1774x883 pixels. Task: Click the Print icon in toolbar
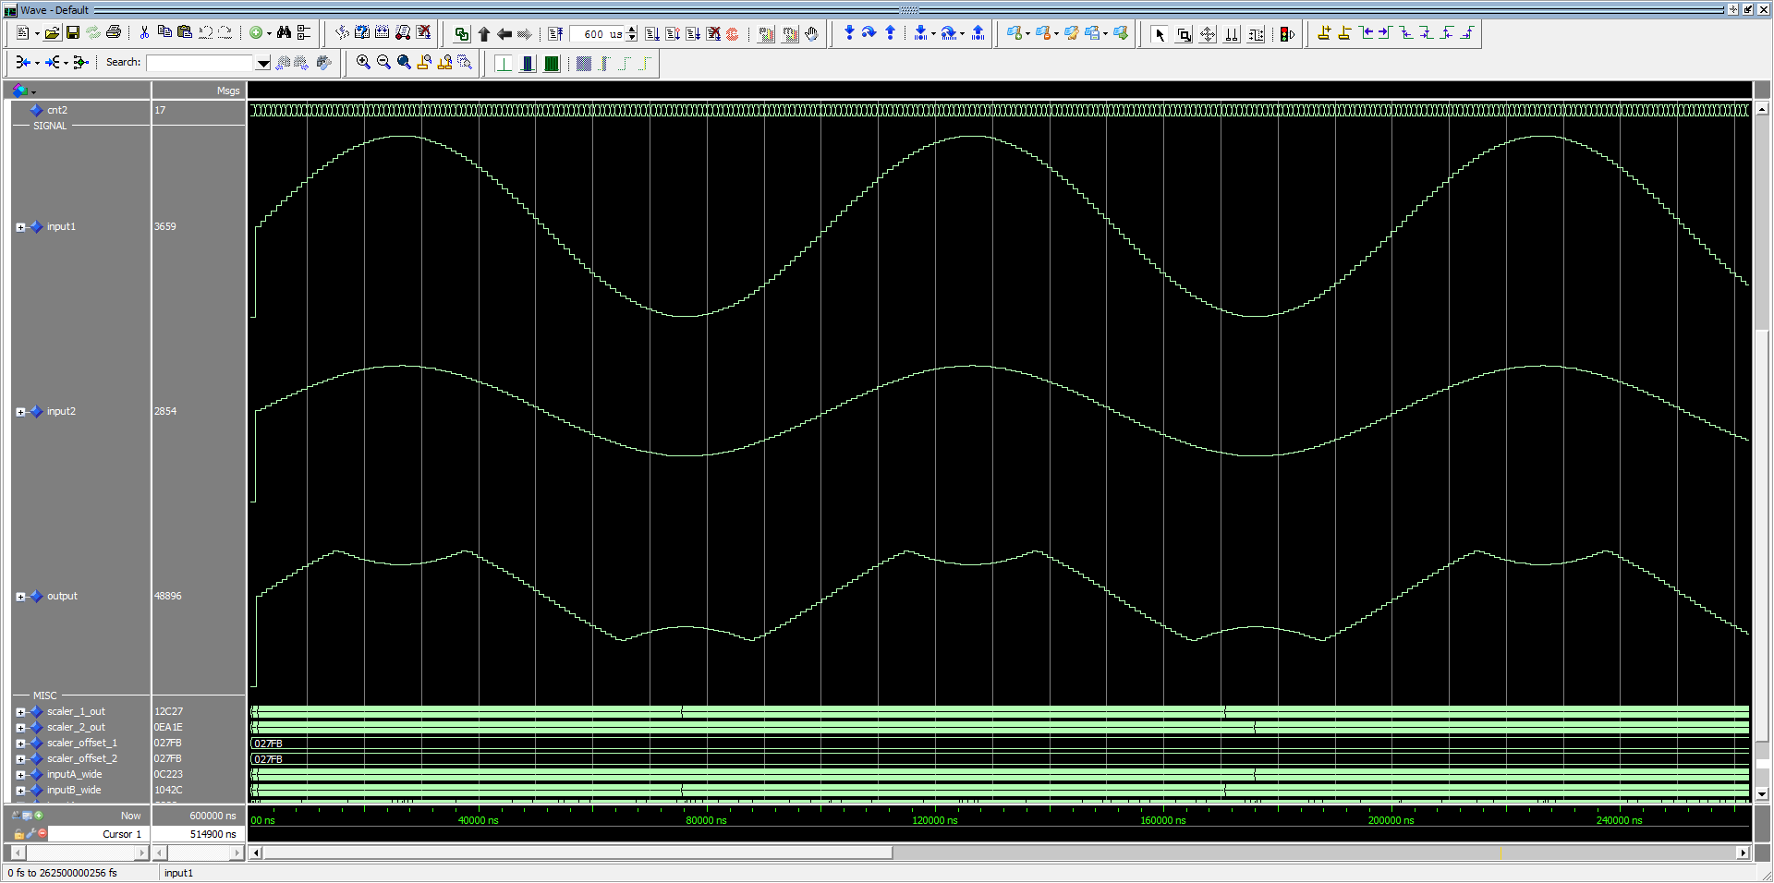(114, 33)
